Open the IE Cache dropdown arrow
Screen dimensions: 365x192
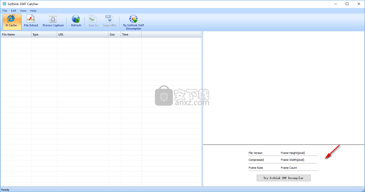click(20, 22)
